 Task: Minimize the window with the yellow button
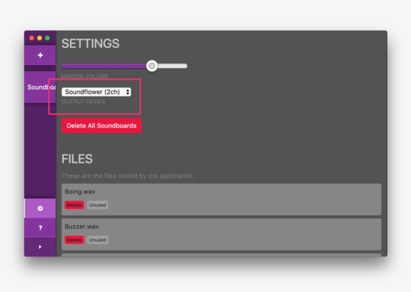coord(40,38)
